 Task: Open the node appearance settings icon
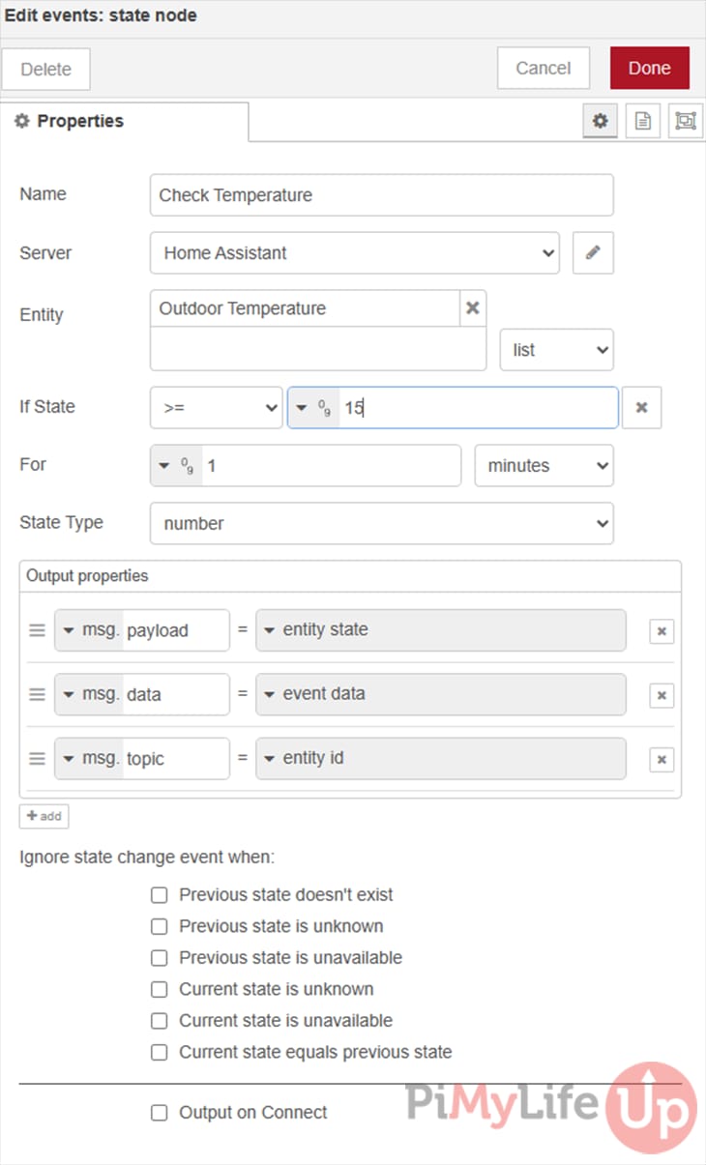pyautogui.click(x=685, y=121)
